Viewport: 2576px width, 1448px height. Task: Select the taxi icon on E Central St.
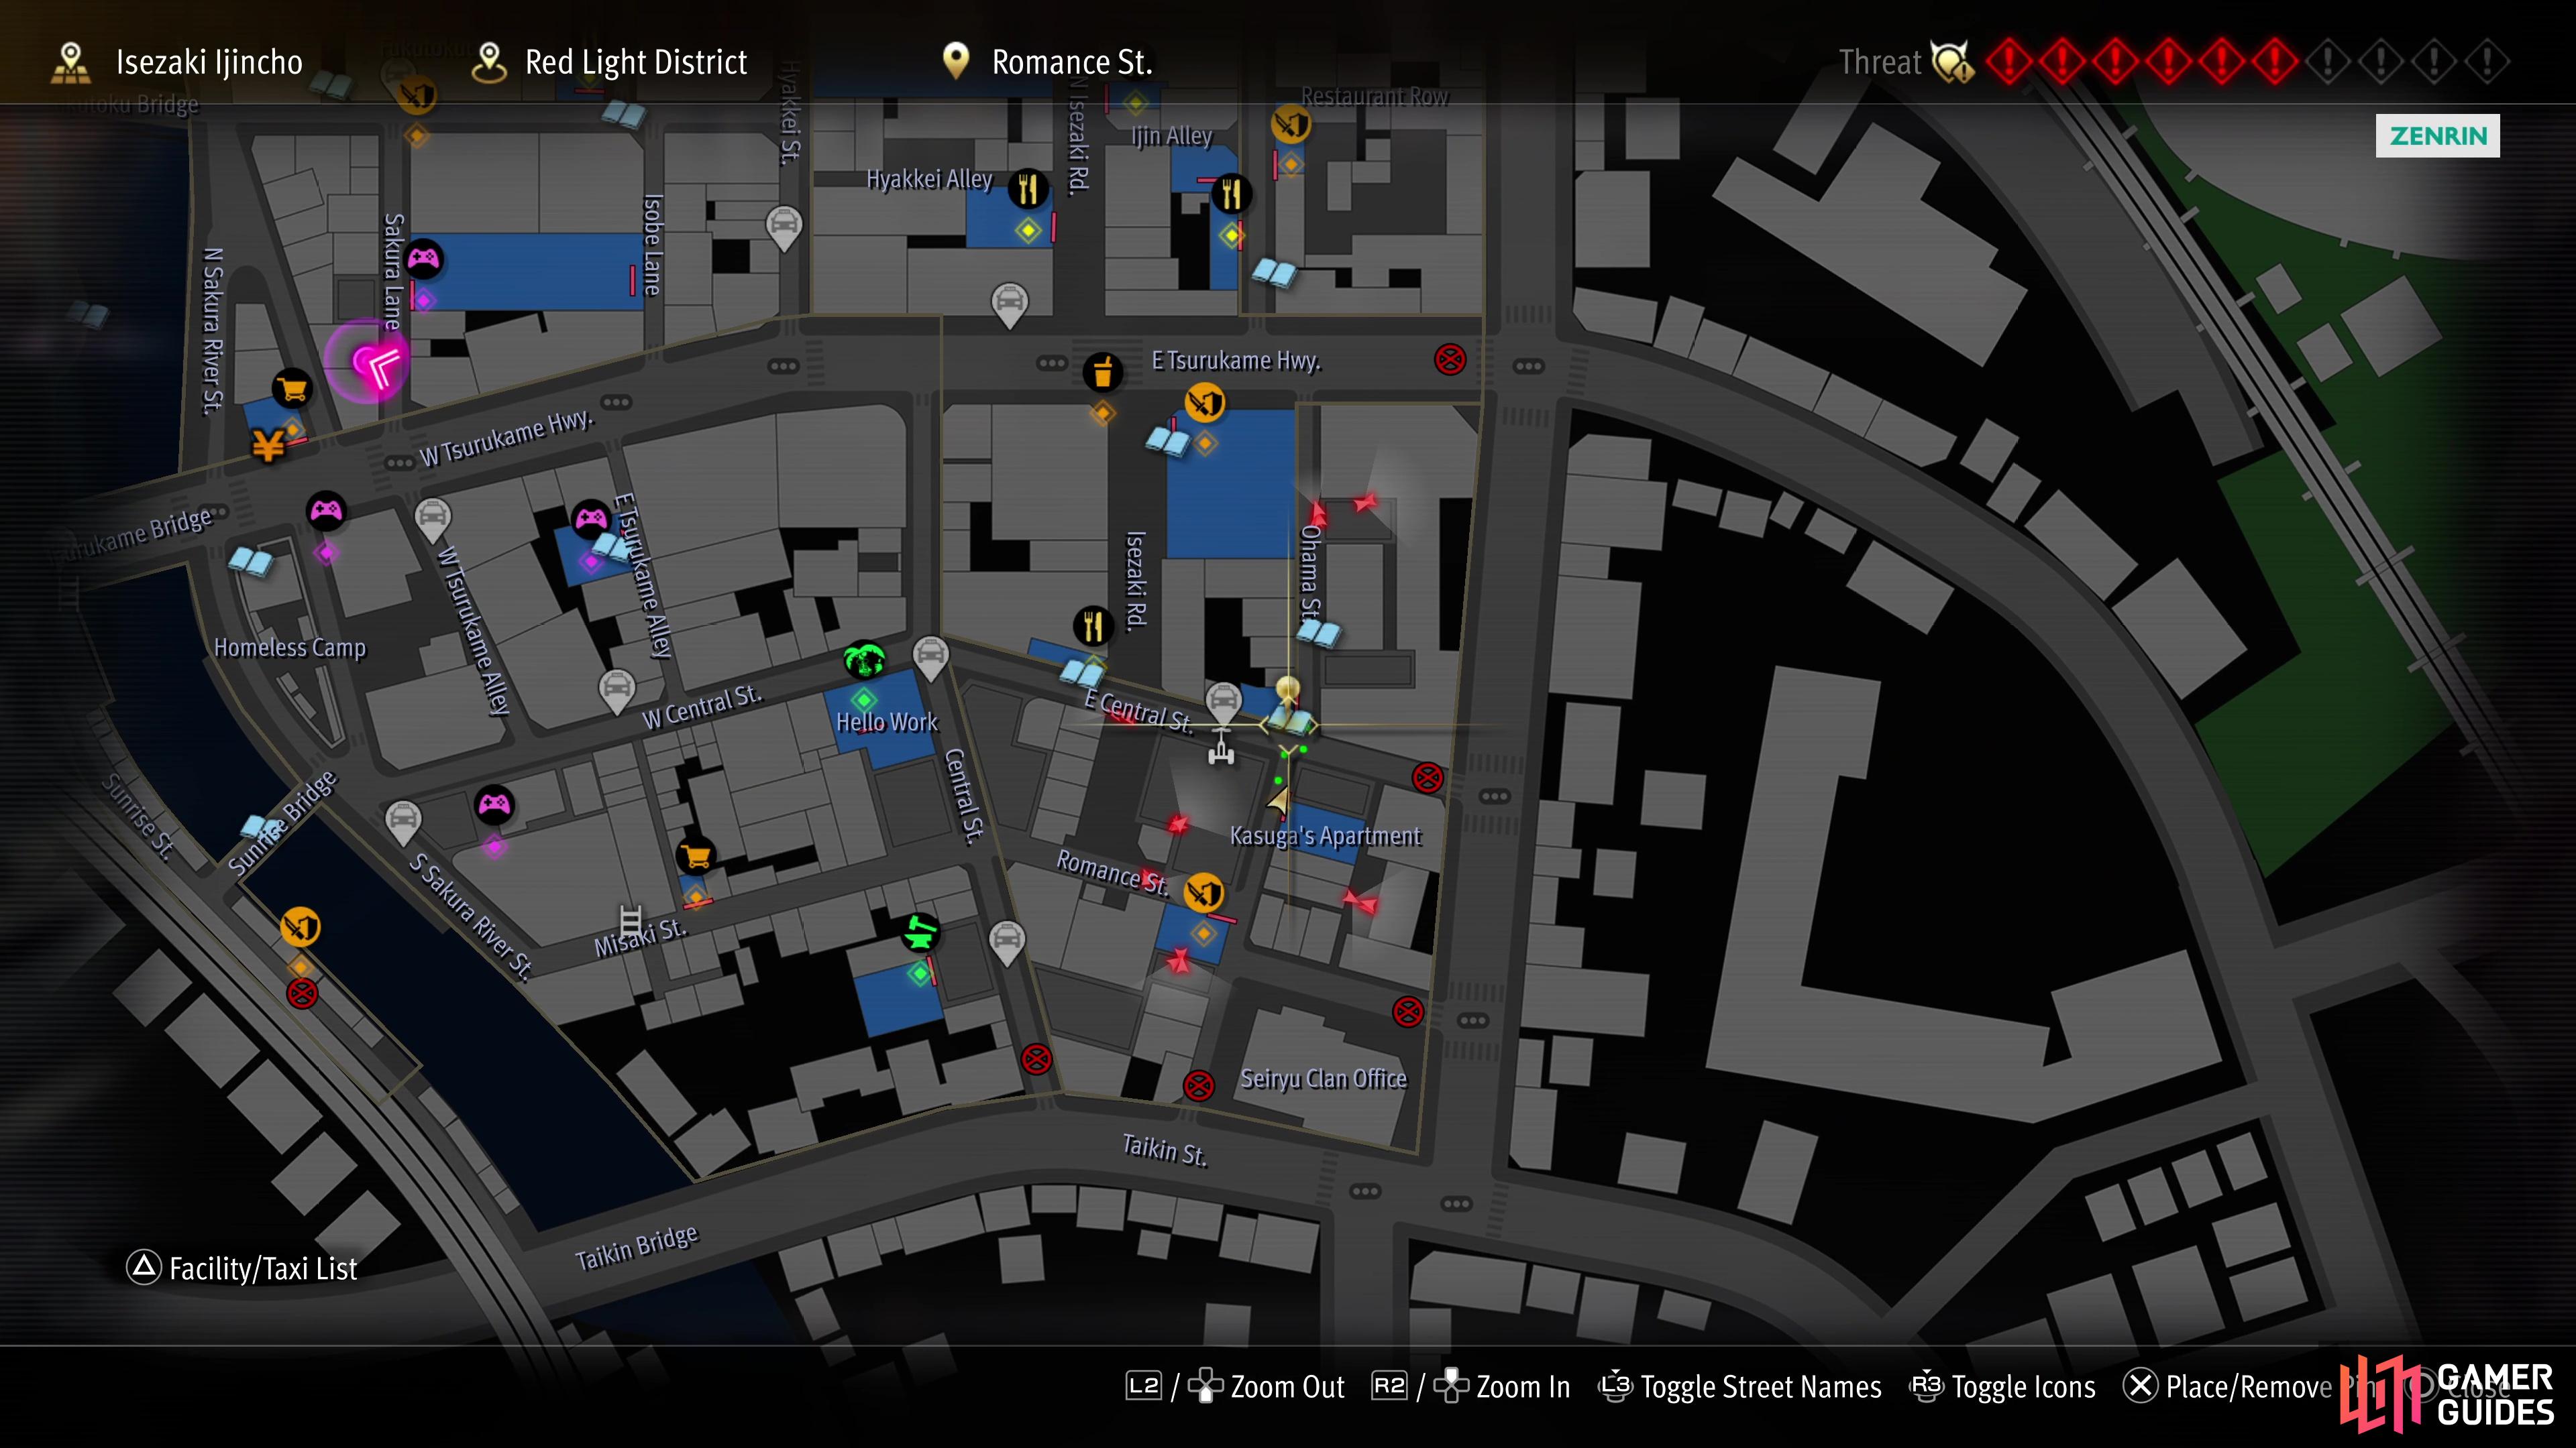tap(1224, 703)
